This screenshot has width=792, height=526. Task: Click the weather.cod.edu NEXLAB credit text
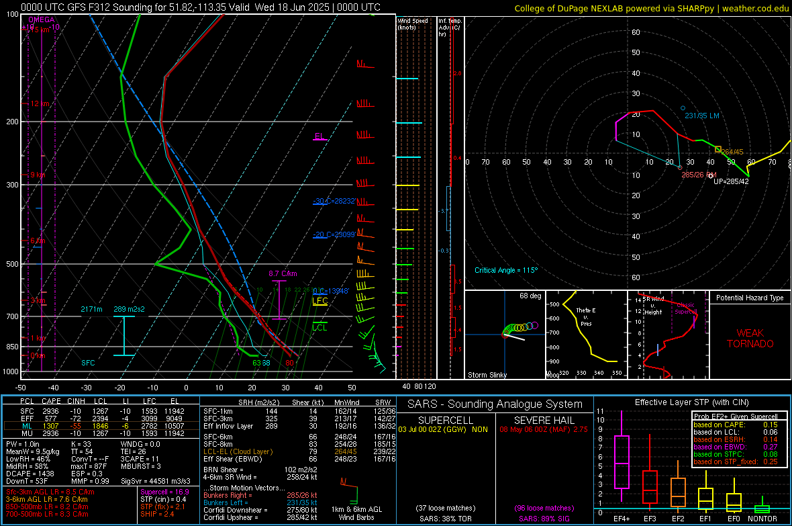[x=651, y=8]
